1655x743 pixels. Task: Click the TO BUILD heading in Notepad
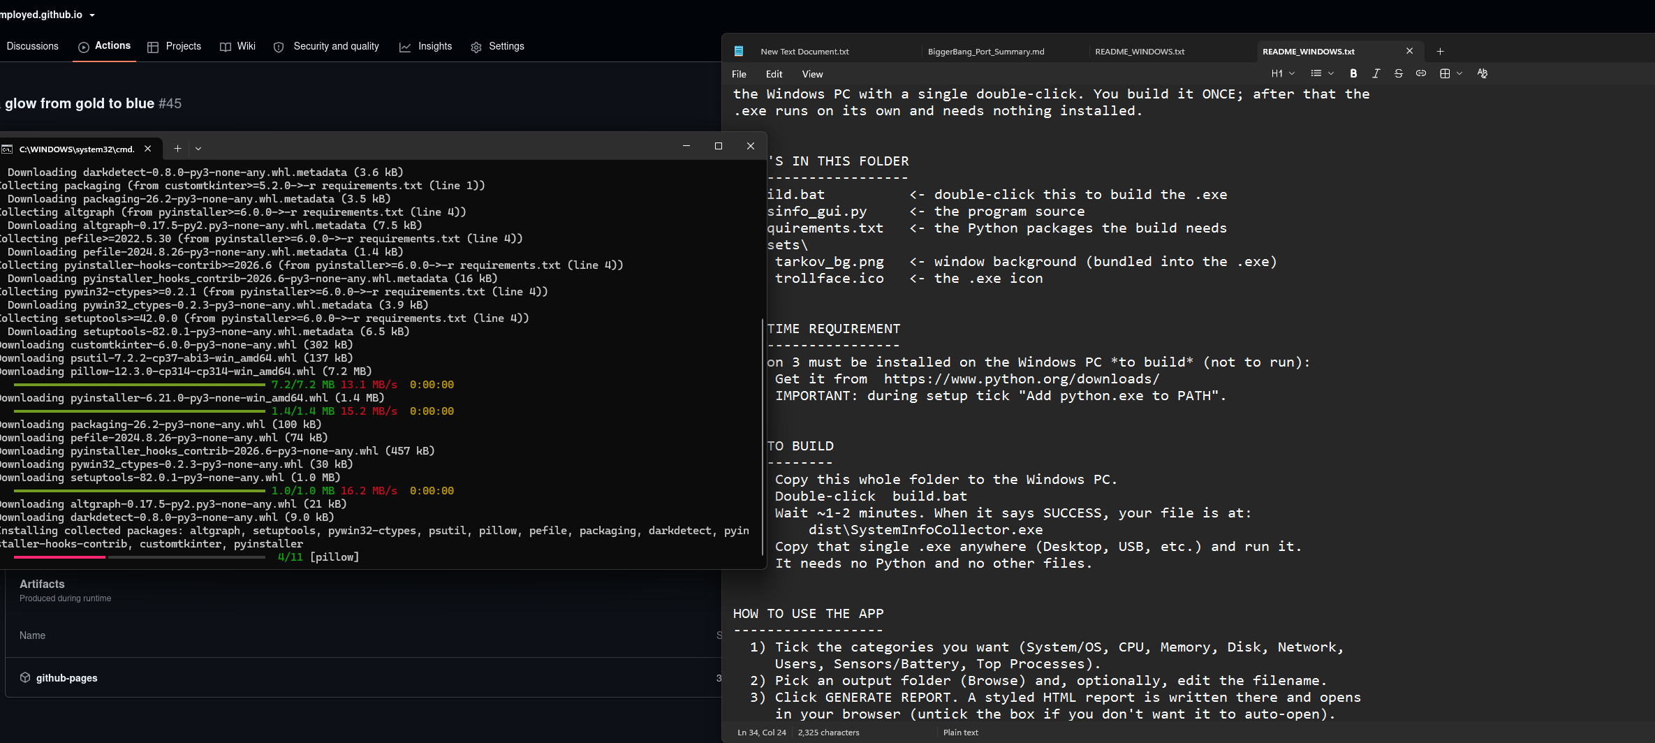pyautogui.click(x=800, y=446)
